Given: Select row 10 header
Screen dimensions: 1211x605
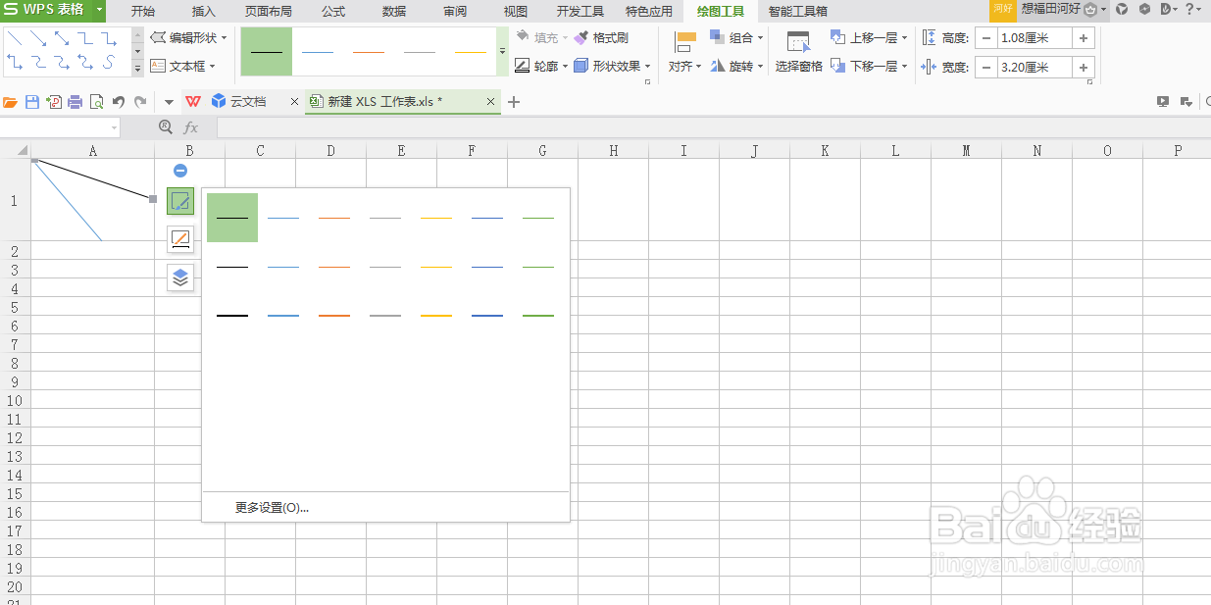Looking at the screenshot, I should point(15,400).
